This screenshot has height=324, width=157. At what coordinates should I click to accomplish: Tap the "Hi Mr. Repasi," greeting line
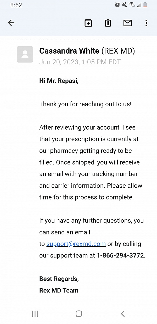(x=59, y=81)
